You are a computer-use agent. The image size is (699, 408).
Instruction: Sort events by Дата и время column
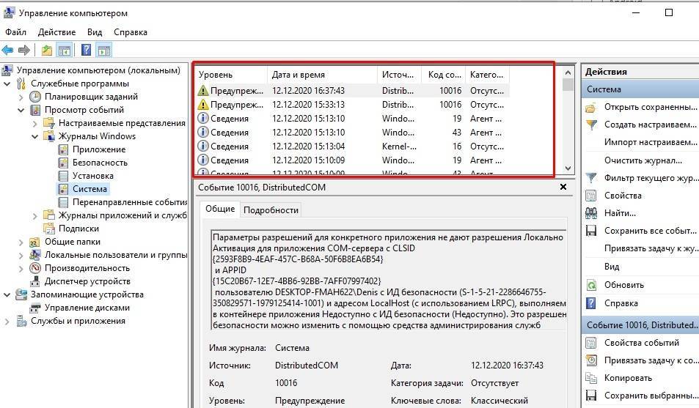point(298,75)
